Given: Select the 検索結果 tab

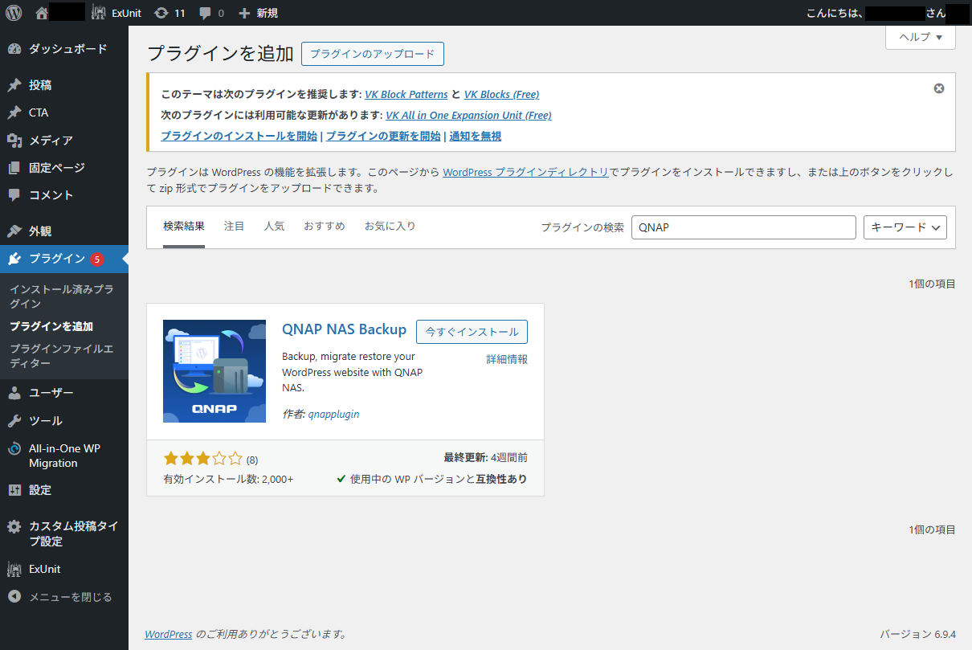Looking at the screenshot, I should click(x=184, y=227).
